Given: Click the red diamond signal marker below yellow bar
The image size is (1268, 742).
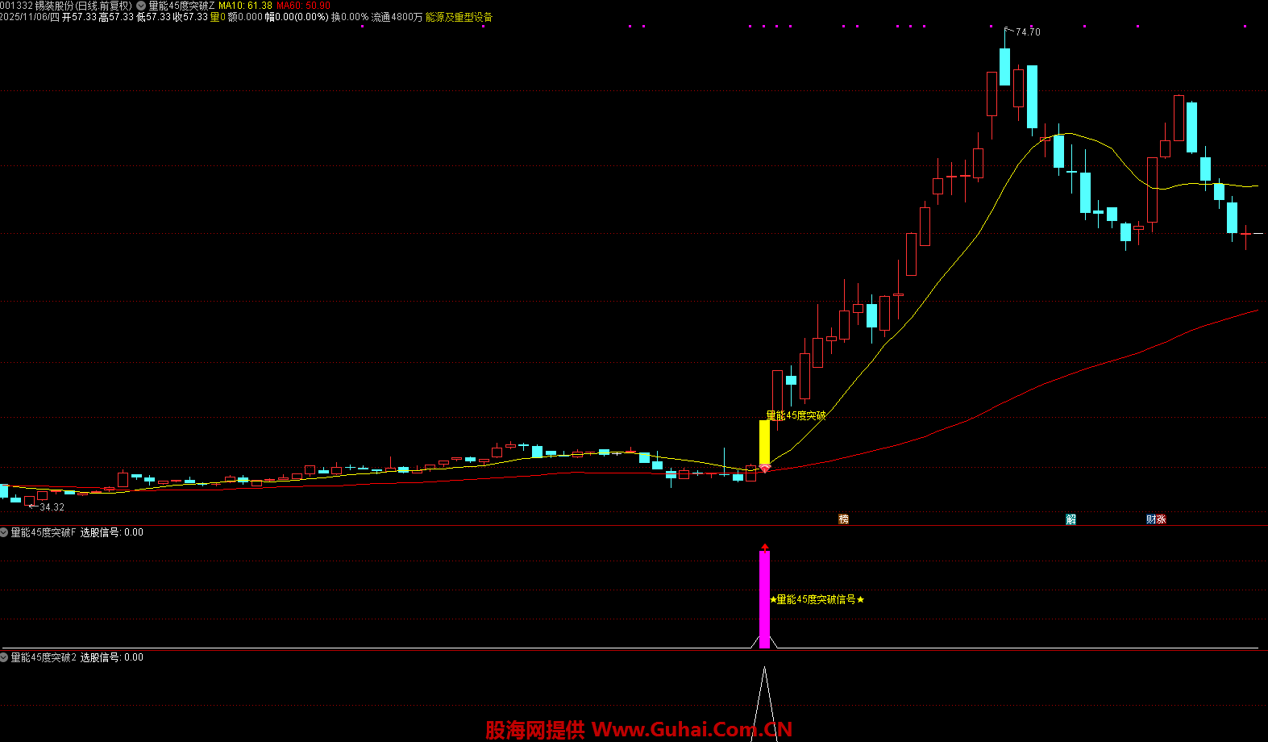Looking at the screenshot, I should [x=764, y=469].
